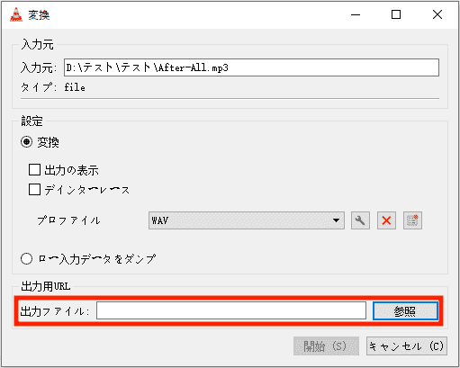
Task: Expand profile list via dropdown arrow
Action: coord(336,220)
